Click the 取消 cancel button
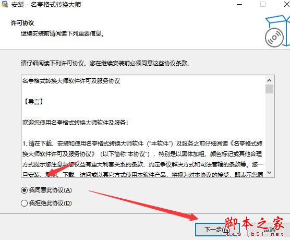This screenshot has width=290, height=240. tap(267, 230)
